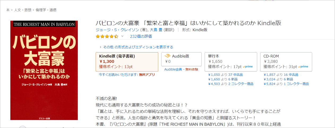
Task: Open ¥1,050 より 37 中古品 link
Action: [226, 75]
